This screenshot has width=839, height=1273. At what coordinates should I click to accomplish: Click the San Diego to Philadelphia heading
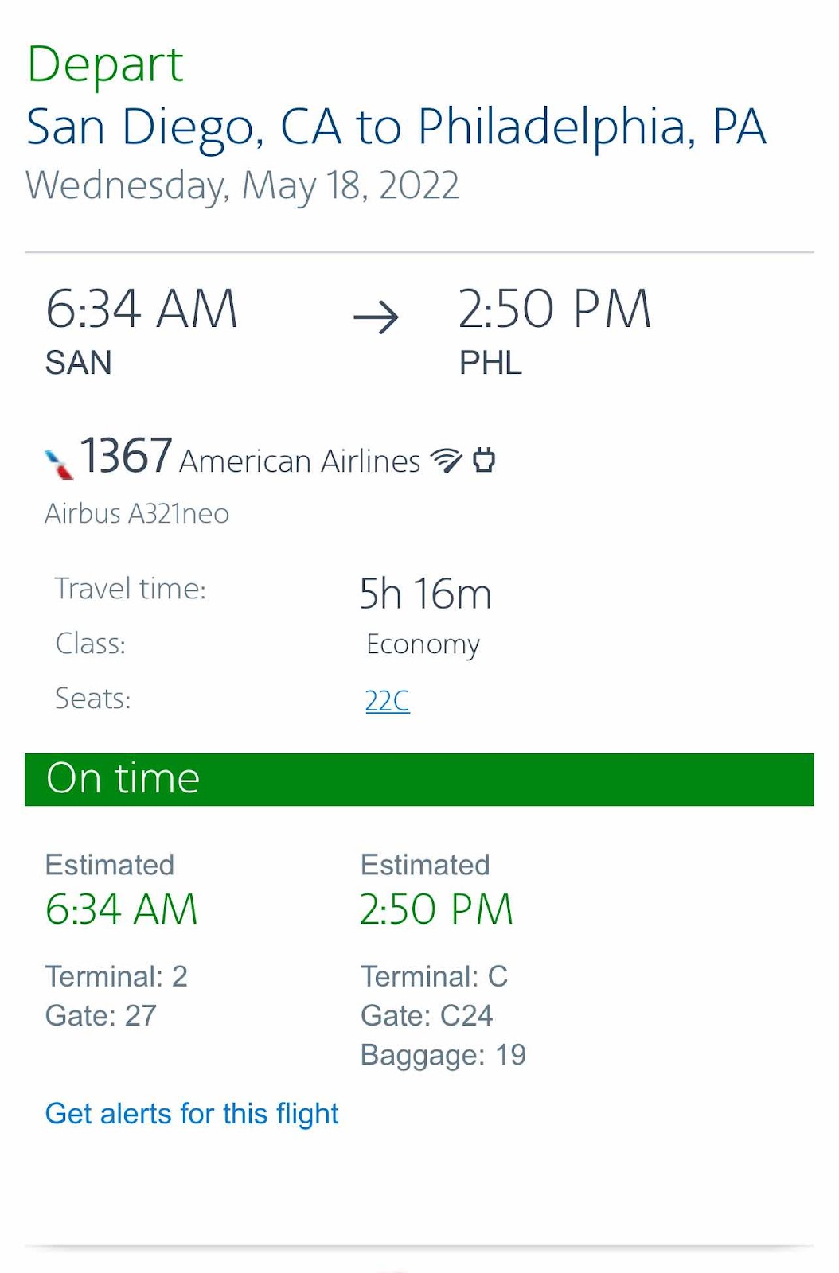pos(396,127)
